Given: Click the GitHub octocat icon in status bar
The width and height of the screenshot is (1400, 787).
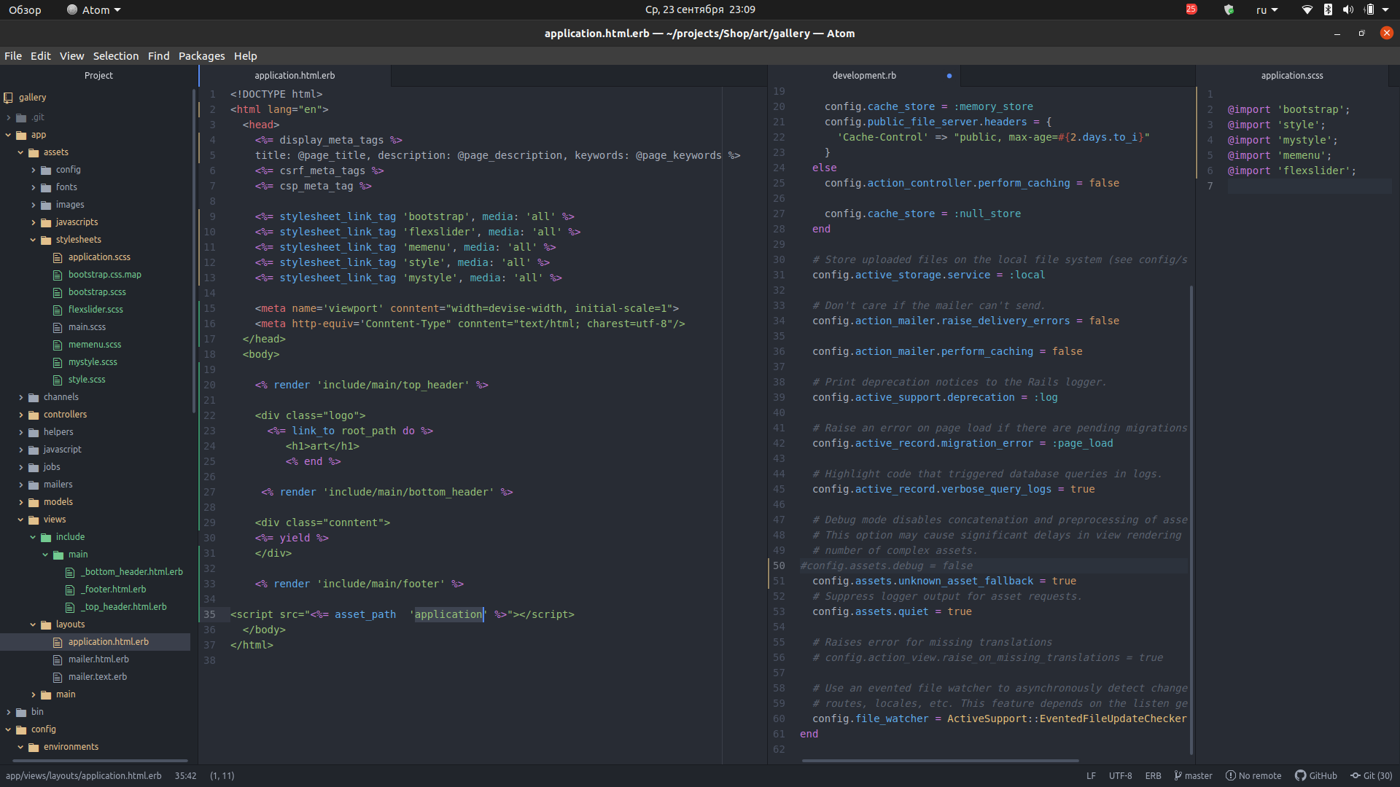Looking at the screenshot, I should coord(1300,776).
